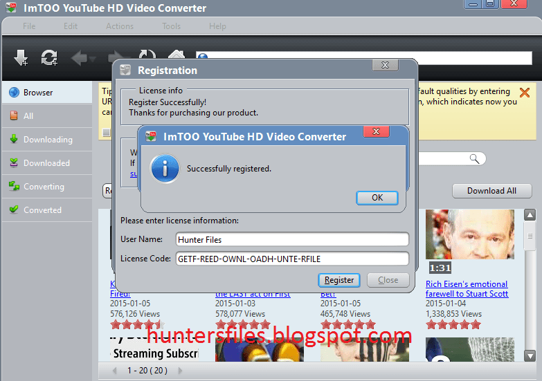Open the Help menu
The width and height of the screenshot is (542, 381).
(x=217, y=26)
